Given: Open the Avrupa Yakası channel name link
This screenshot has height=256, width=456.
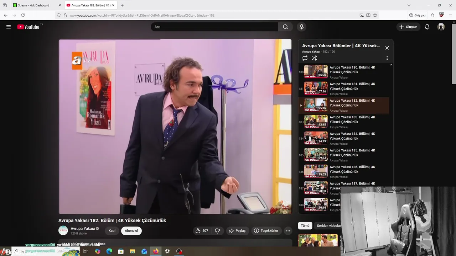Looking at the screenshot, I should click(83, 229).
